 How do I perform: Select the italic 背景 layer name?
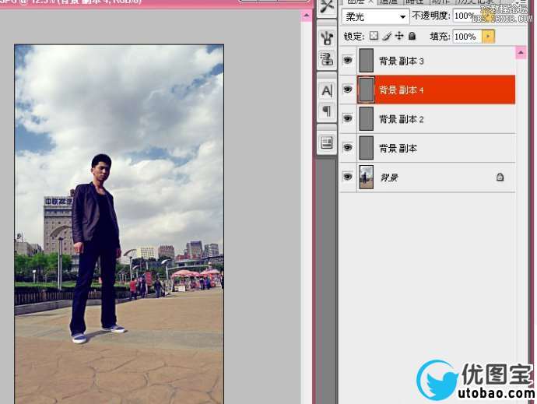[x=389, y=177]
